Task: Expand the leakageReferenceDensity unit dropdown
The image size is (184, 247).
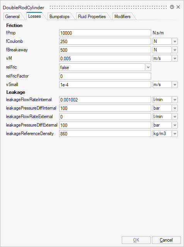Action: [175, 134]
